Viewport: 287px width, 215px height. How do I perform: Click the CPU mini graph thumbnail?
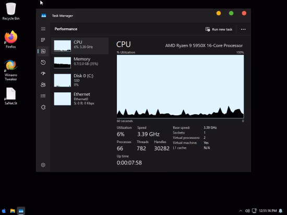pyautogui.click(x=63, y=46)
